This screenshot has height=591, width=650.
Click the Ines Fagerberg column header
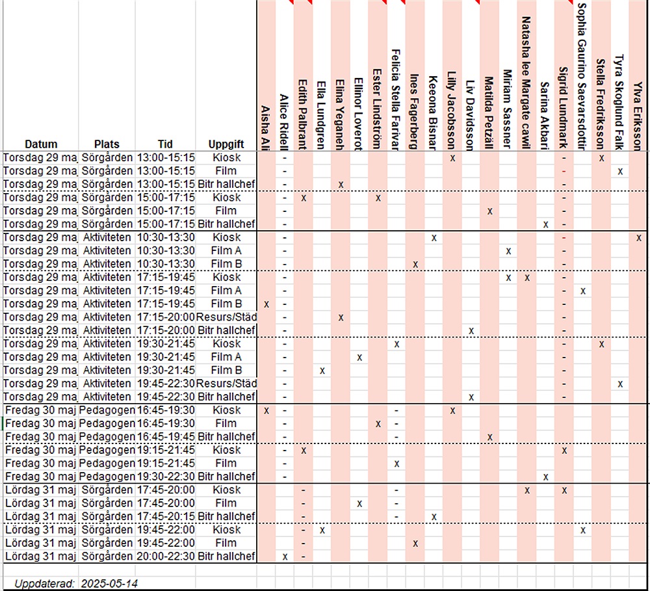coord(415,112)
